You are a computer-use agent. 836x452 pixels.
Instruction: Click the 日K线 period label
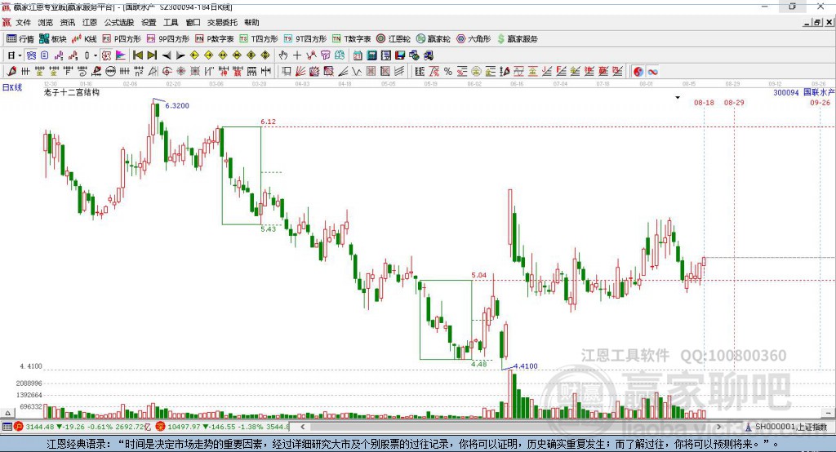pos(12,87)
